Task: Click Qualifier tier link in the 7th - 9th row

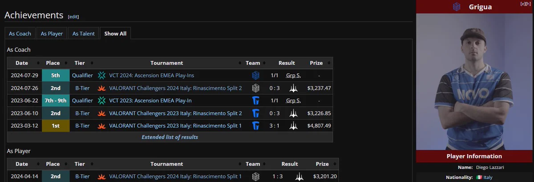Action: click(x=83, y=101)
